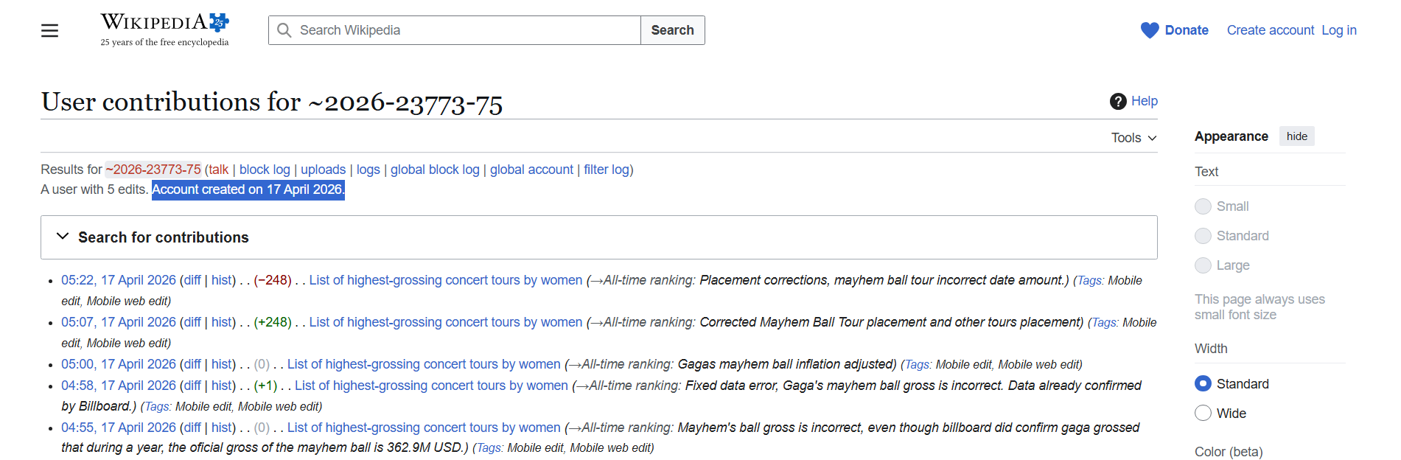The width and height of the screenshot is (1401, 460).
Task: Open diff for the 05:22 edit
Action: pyautogui.click(x=192, y=280)
